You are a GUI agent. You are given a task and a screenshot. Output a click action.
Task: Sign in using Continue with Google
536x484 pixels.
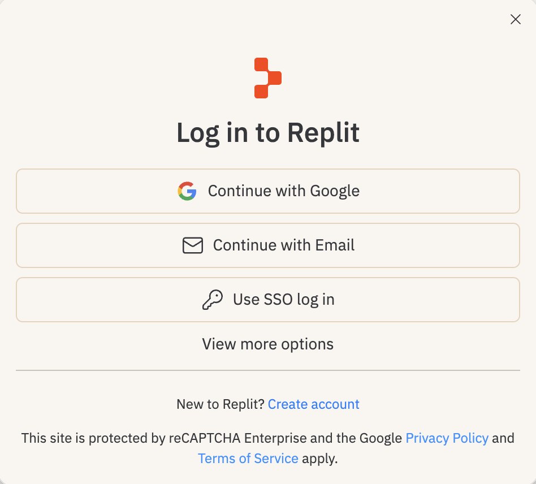(x=268, y=191)
